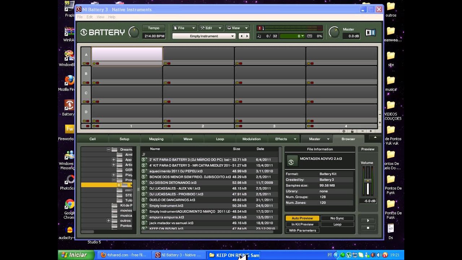The width and height of the screenshot is (462, 260).
Task: Click the snowflake icon below cell matrix
Action: coord(344,131)
